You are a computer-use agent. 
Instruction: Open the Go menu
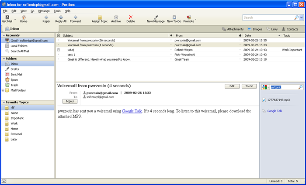[x=32, y=11]
